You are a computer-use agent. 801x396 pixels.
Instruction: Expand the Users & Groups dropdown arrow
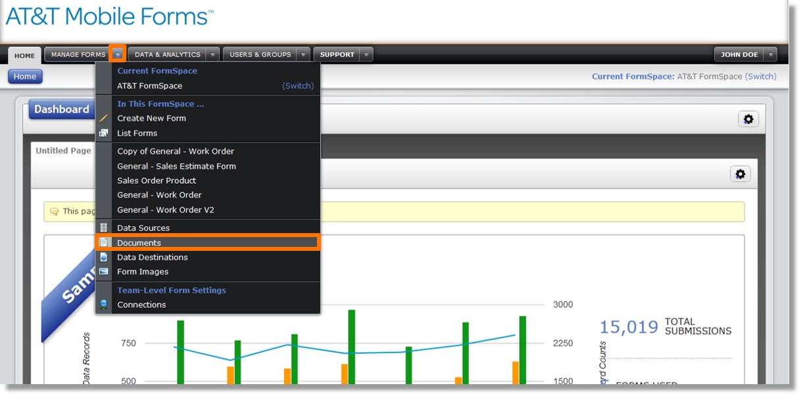coord(303,55)
